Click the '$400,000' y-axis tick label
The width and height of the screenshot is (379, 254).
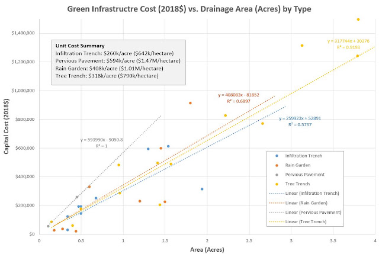coord(25,177)
